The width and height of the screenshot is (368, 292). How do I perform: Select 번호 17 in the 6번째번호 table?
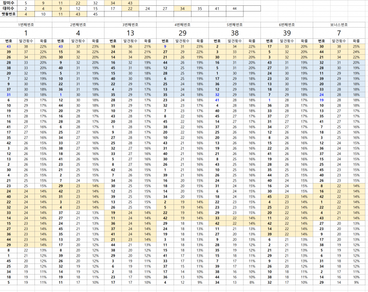[x=270, y=46]
